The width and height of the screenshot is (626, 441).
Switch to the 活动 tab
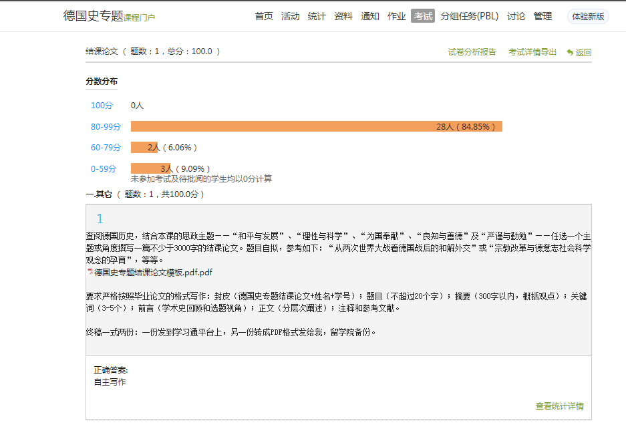pyautogui.click(x=290, y=16)
